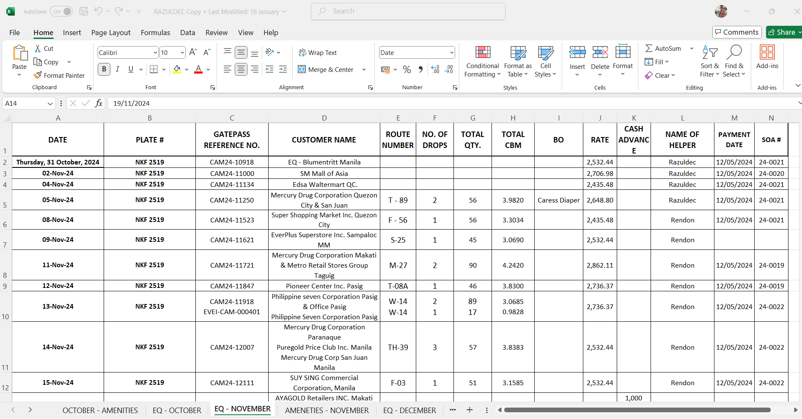Click the Select All corner triangle
This screenshot has width=802, height=419.
(7, 118)
